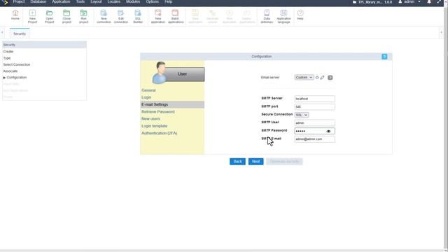Open the Options menu
The height and width of the screenshot is (252, 448).
[x=153, y=1]
